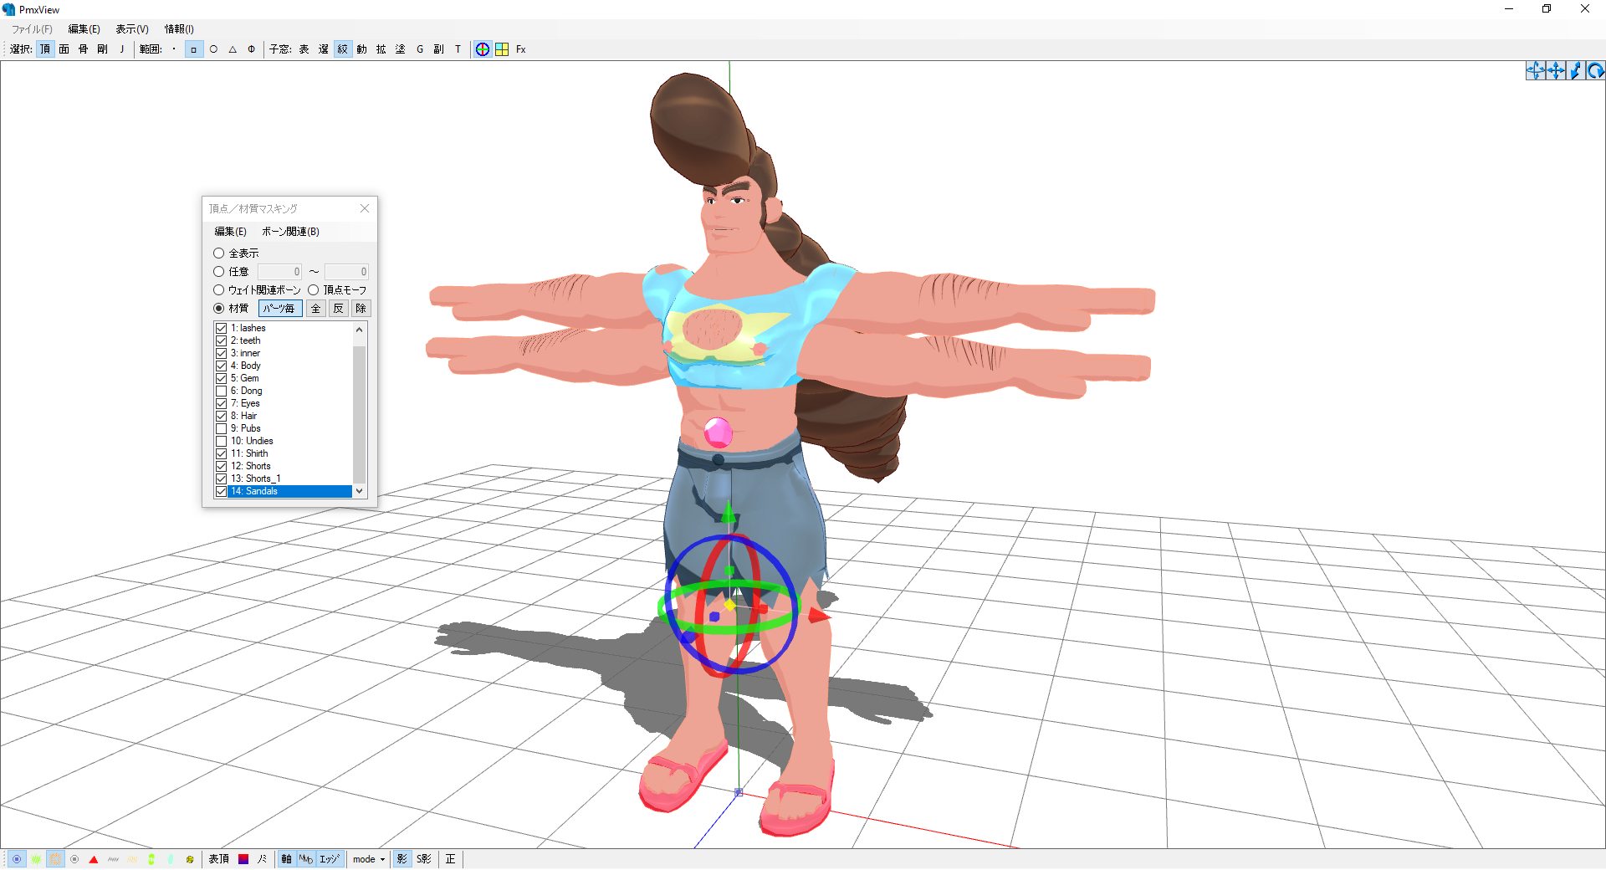Viewport: 1606px width, 870px height.
Task: Open 編集(E) menu in masking dialog
Action: 230,232
